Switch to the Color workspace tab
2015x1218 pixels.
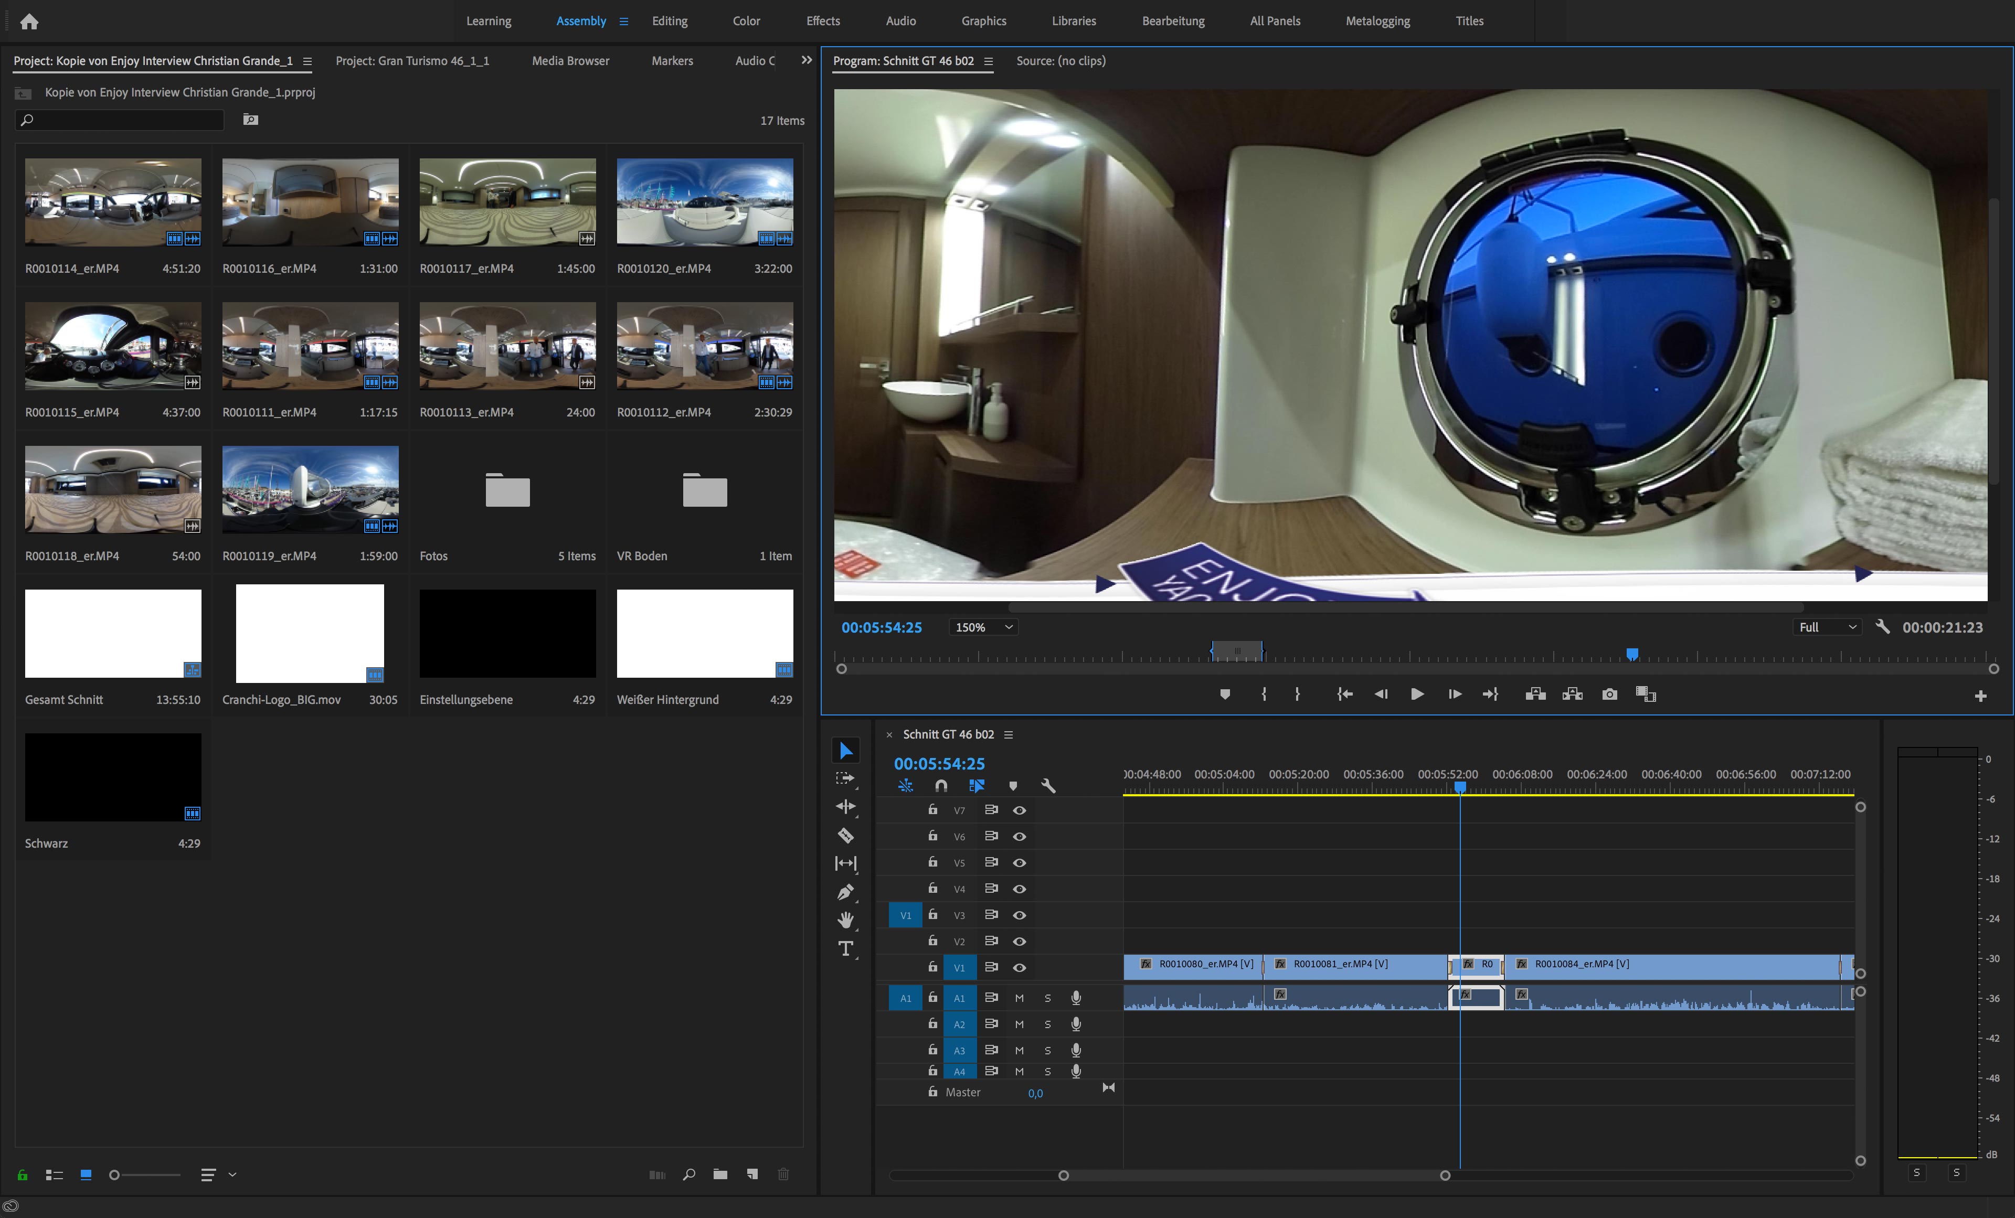pos(746,22)
